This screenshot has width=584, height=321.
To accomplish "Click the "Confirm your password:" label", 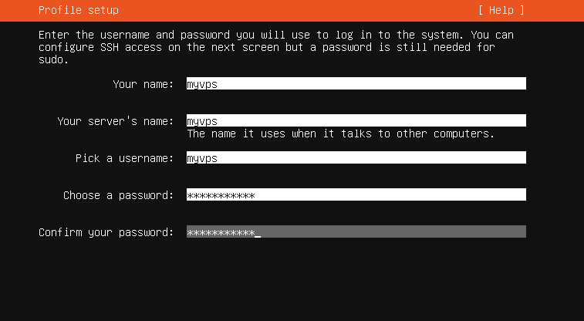I will click(106, 232).
